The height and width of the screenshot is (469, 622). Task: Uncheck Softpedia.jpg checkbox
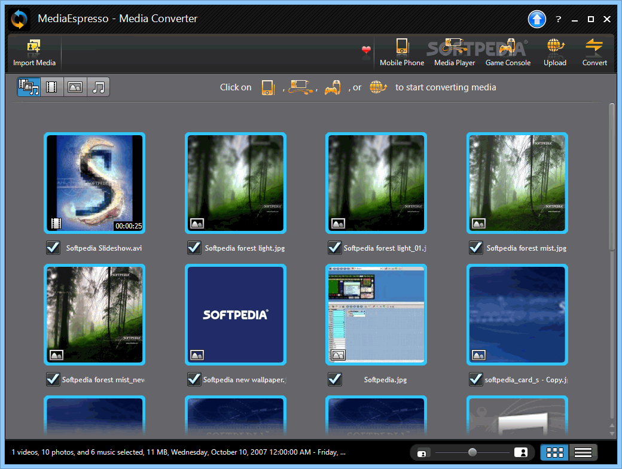tap(335, 379)
